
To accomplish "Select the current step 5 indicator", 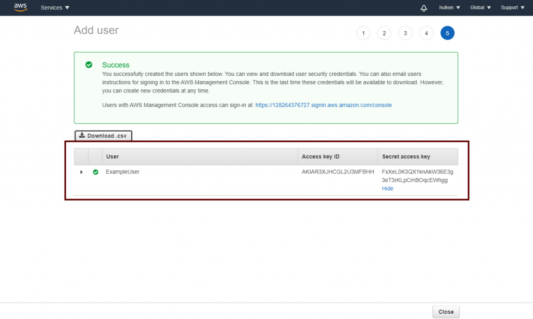I will [447, 33].
